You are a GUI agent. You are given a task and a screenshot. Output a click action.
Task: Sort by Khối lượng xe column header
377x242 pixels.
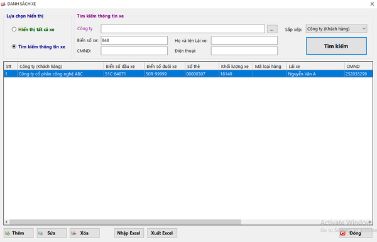tap(236, 67)
